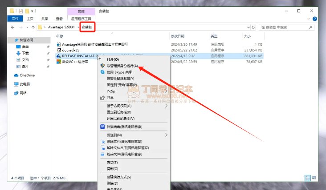The width and height of the screenshot is (326, 190).
Task: Sort files by 大小 column header
Action: tap(247, 36)
